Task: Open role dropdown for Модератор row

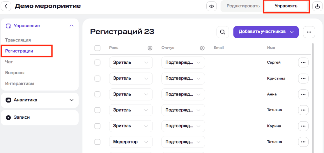Action: coord(131,142)
